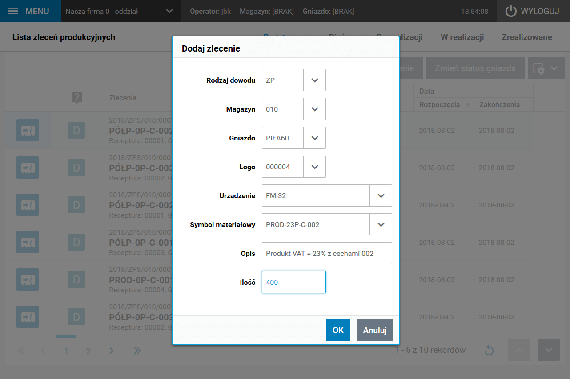Open the hamburger MENU icon
The width and height of the screenshot is (570, 379).
pyautogui.click(x=13, y=11)
